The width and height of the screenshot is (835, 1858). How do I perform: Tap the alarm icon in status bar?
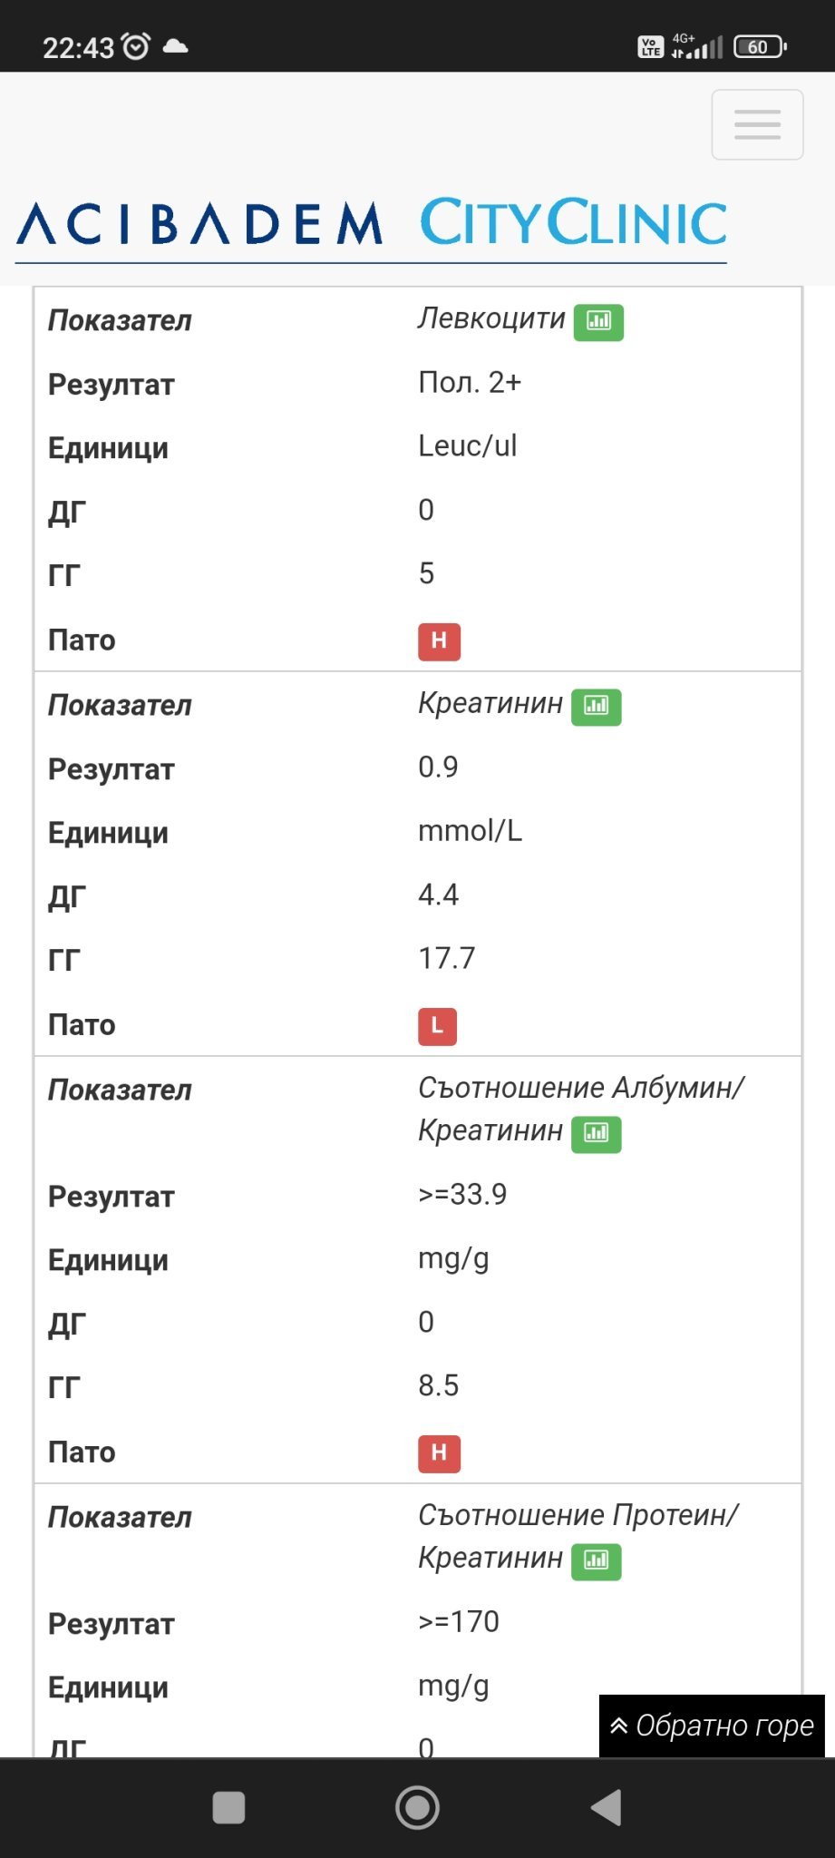click(136, 46)
